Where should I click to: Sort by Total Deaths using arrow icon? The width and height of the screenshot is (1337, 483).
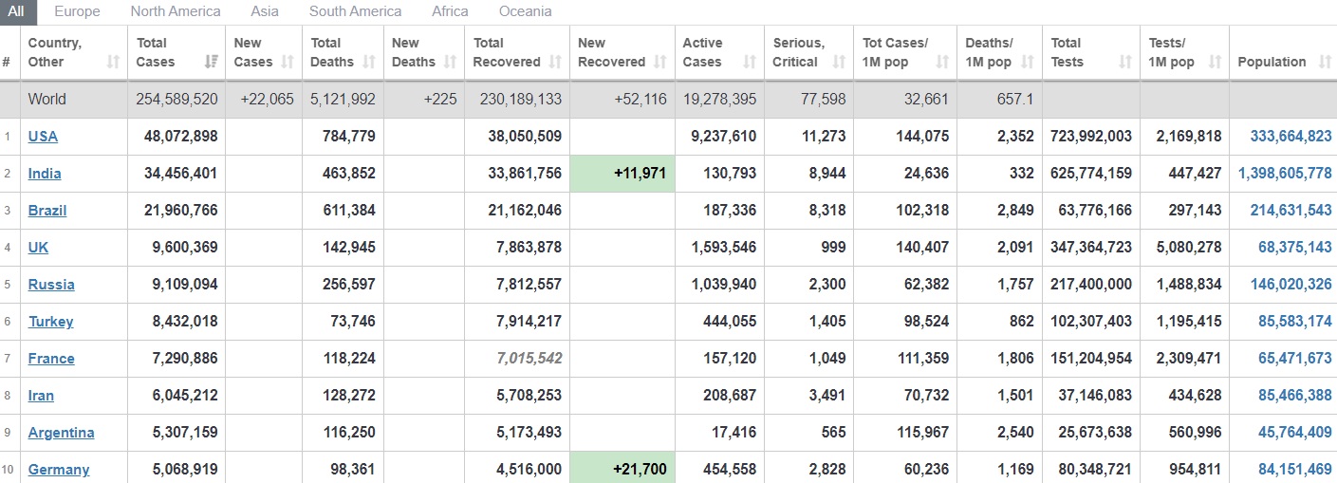(x=369, y=63)
